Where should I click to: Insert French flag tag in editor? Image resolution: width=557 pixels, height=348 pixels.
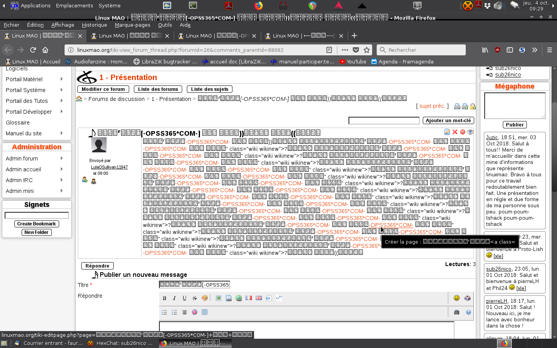pyautogui.click(x=249, y=298)
